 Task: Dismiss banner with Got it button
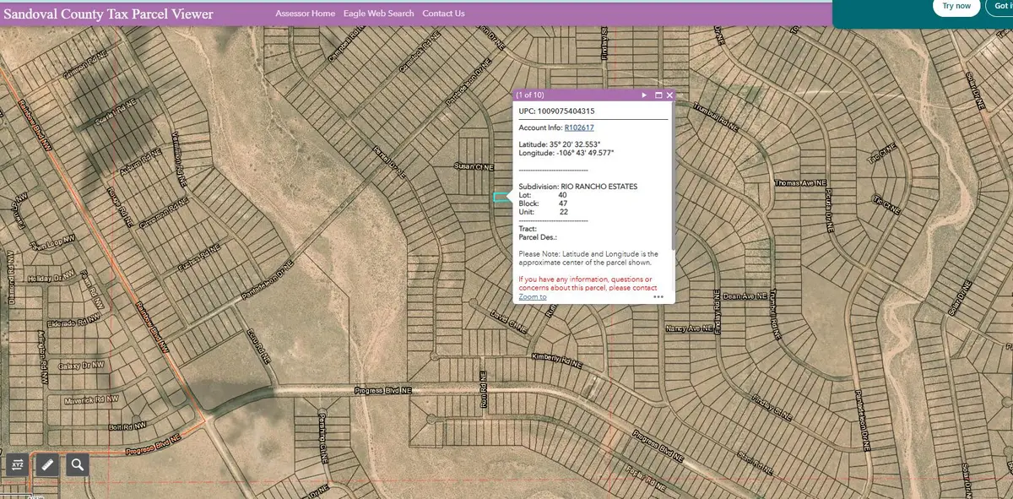(x=1002, y=7)
